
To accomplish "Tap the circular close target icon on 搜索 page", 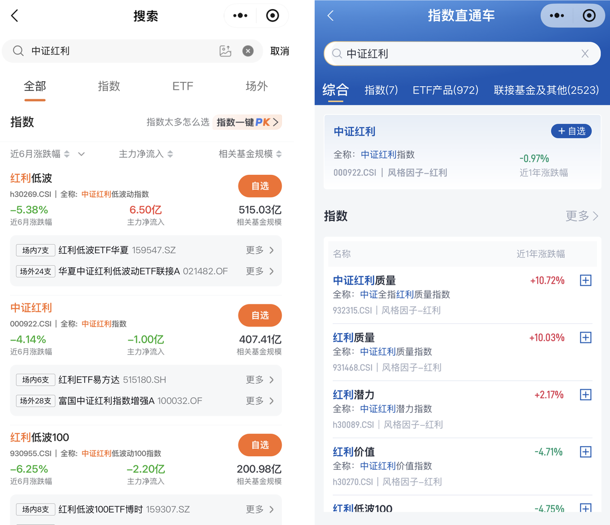I will pyautogui.click(x=272, y=16).
